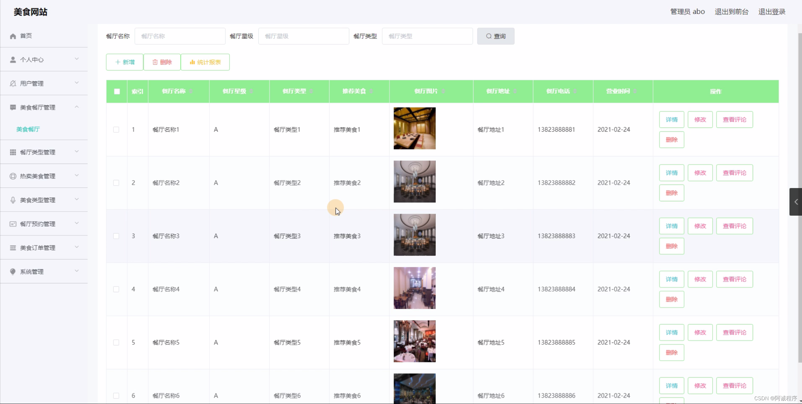Click the collapse arrow tab on right edge

796,202
